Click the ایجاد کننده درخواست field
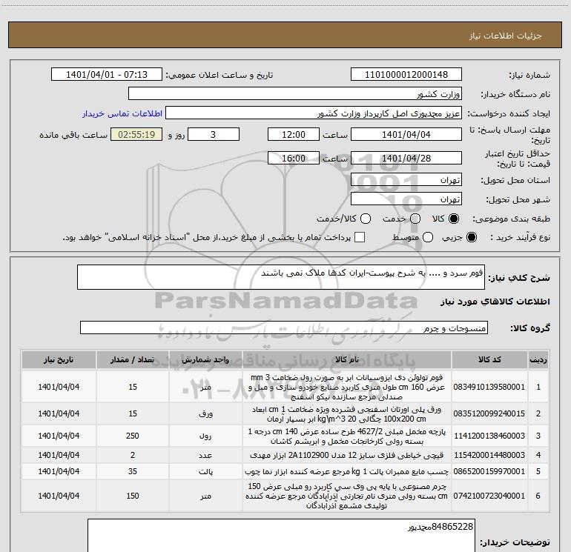This screenshot has height=552, width=571. [x=314, y=113]
